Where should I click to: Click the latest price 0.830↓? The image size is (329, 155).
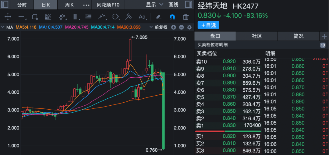209,16
